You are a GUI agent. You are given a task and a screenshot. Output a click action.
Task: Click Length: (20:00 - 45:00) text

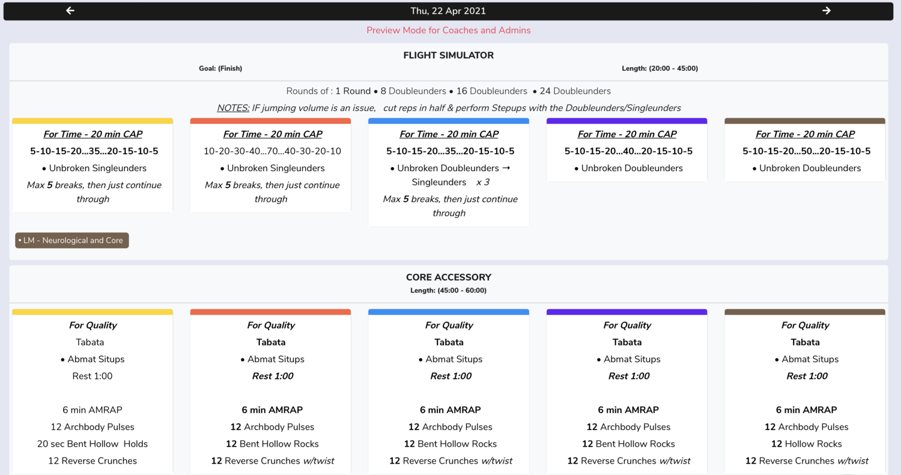(660, 68)
